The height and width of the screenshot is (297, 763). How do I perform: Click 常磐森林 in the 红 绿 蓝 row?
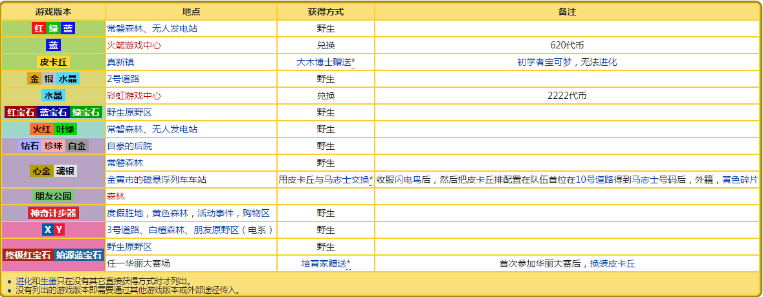point(125,28)
